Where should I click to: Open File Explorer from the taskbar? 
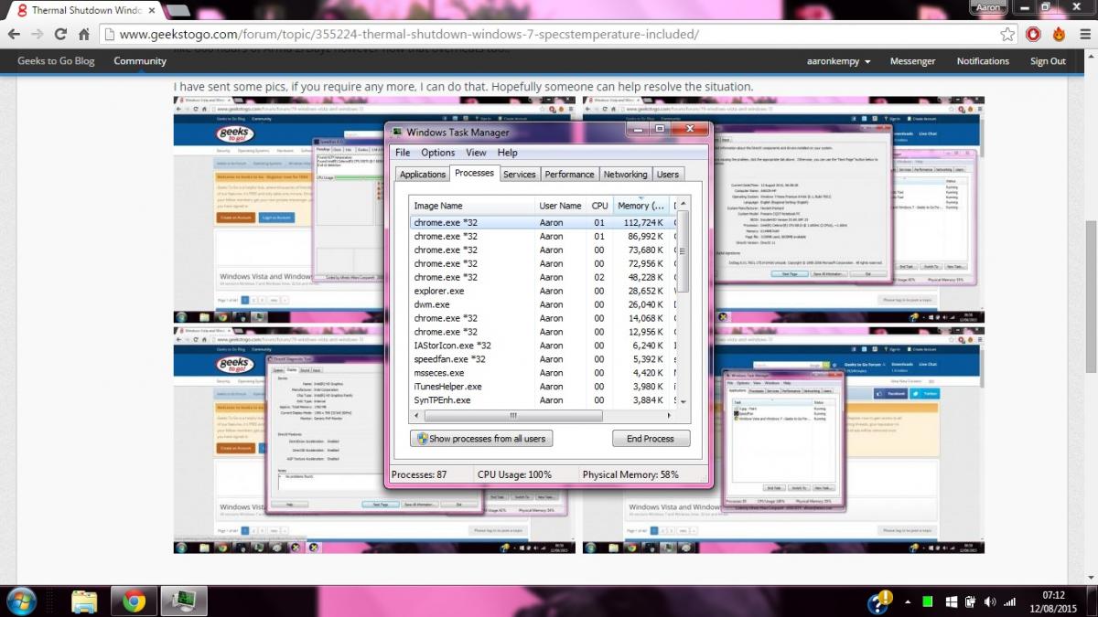84,601
